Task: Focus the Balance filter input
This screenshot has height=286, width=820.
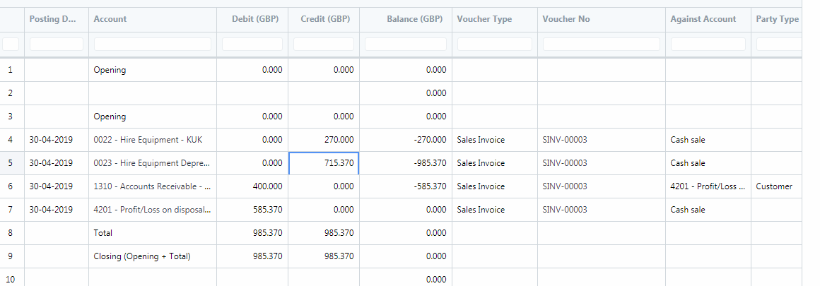Action: pos(406,44)
